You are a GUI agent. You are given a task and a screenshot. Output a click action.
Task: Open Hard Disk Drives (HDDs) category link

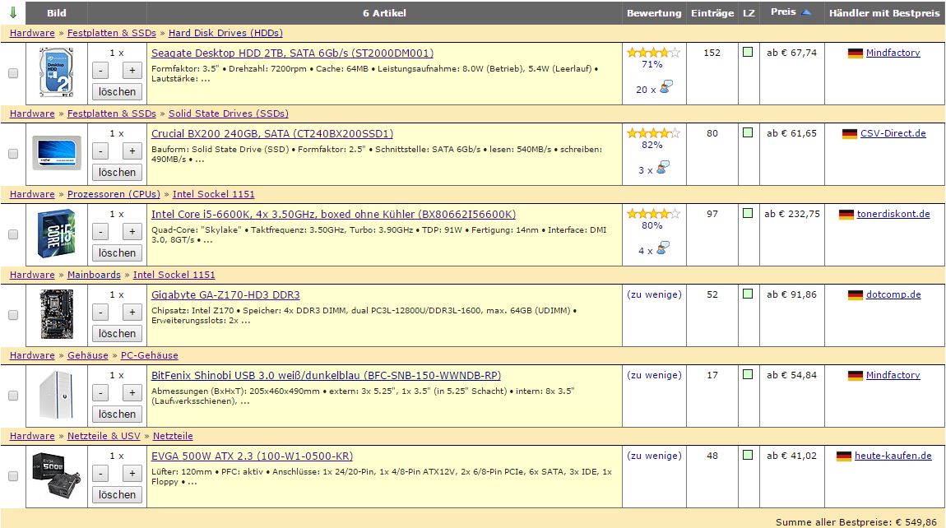[x=225, y=33]
